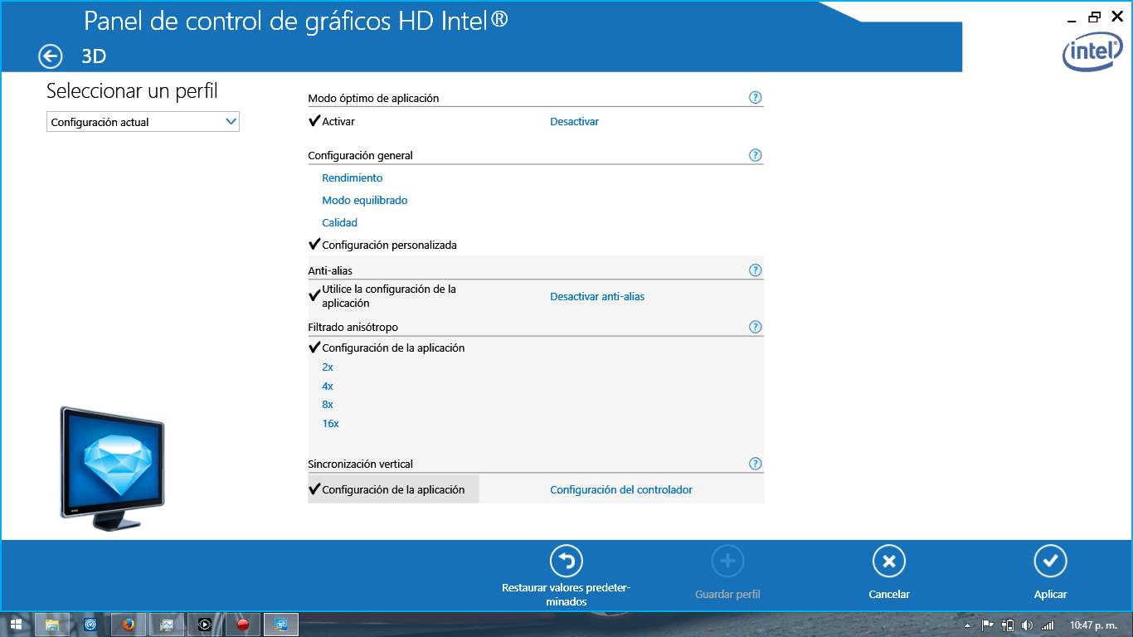Viewport: 1133px width, 637px height.
Task: Click the red record app in taskbar
Action: coord(243,625)
